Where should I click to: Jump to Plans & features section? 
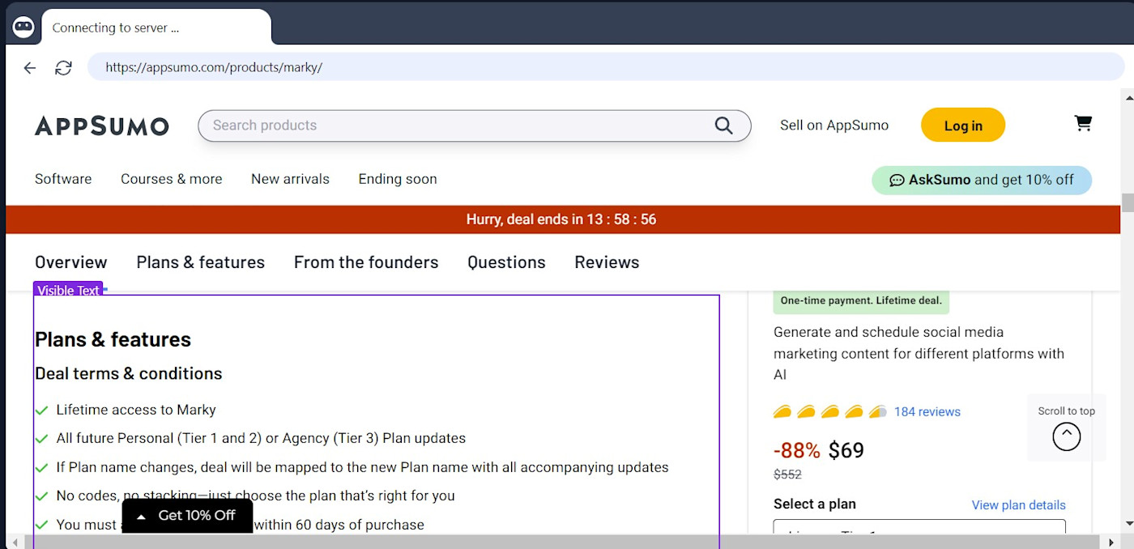pyautogui.click(x=201, y=262)
